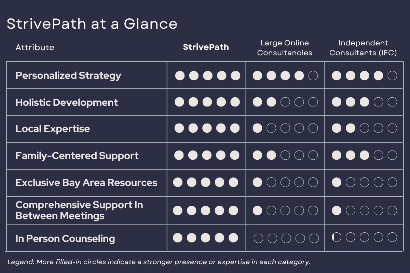Click the only filled circle for Large Online Local Expertise

point(257,128)
